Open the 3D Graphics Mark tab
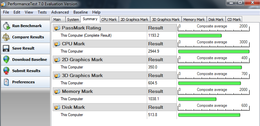 166,20
